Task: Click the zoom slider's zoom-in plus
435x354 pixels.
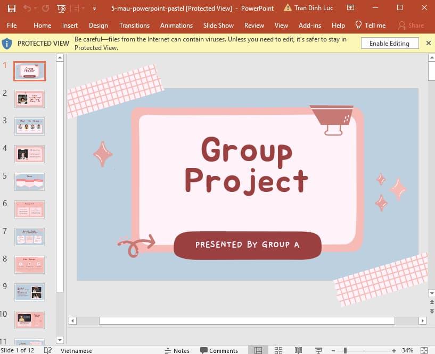Action: [x=393, y=350]
